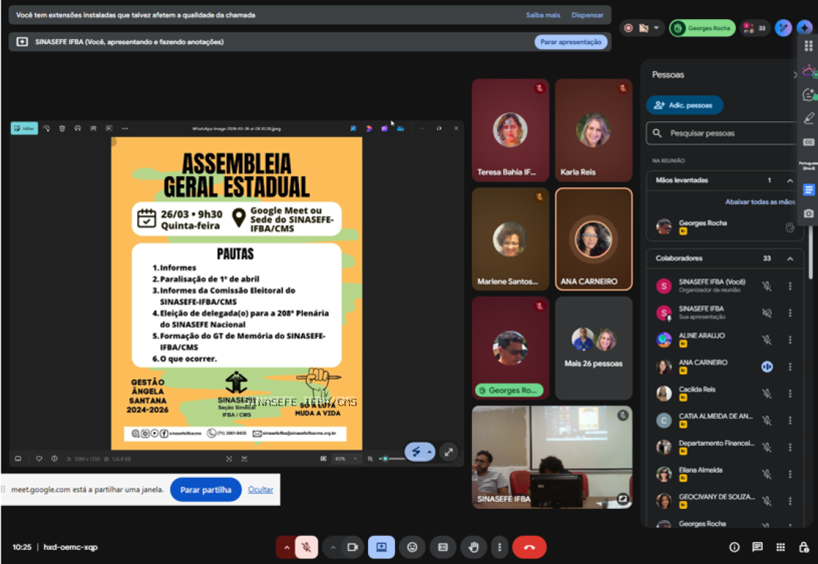This screenshot has height=564, width=818.
Task: Click the Parar apresentação button
Action: [x=571, y=42]
